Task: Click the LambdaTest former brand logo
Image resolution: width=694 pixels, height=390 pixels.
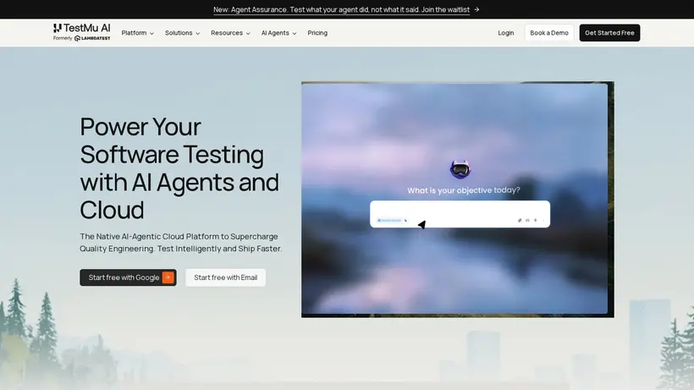Action: 92,38
